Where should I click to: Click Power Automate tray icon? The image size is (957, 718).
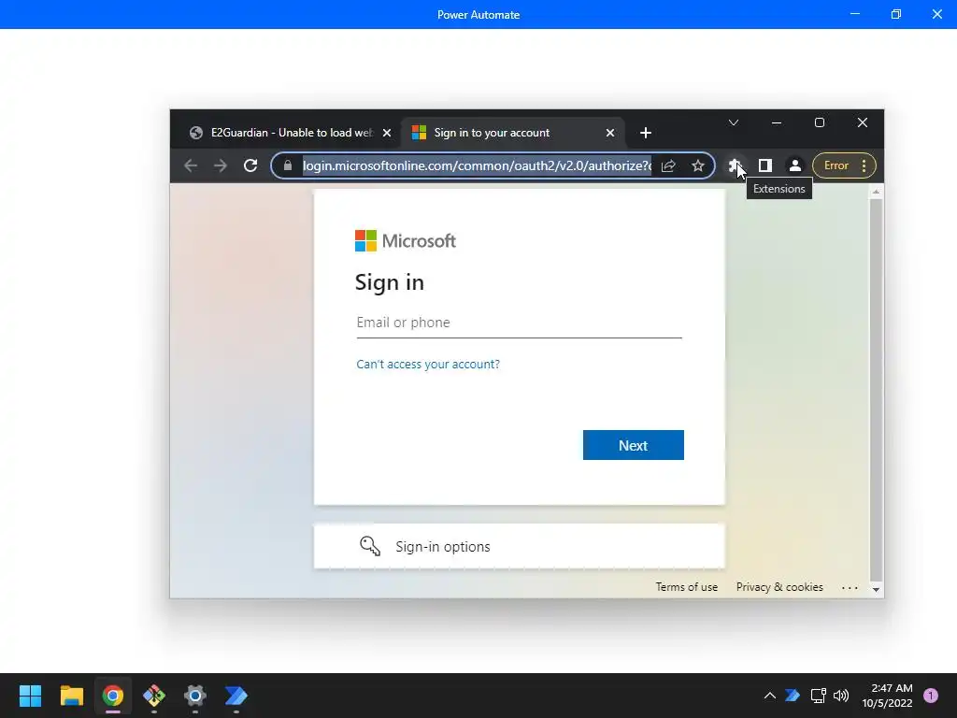(x=793, y=696)
